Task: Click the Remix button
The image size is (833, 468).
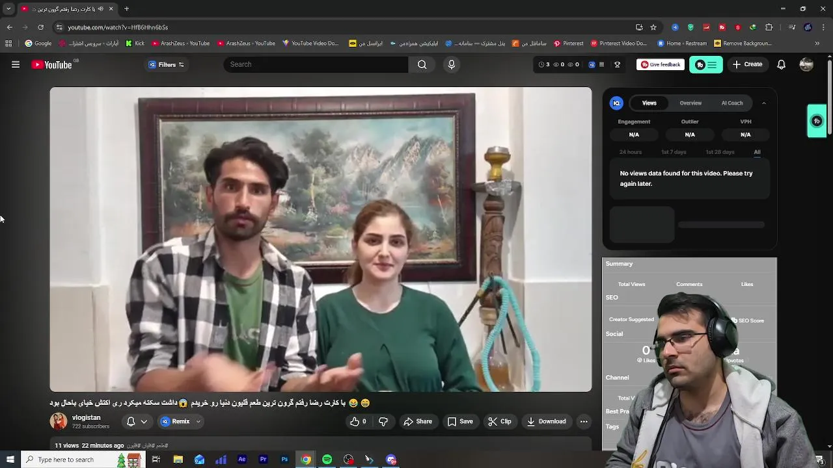Action: 175,421
